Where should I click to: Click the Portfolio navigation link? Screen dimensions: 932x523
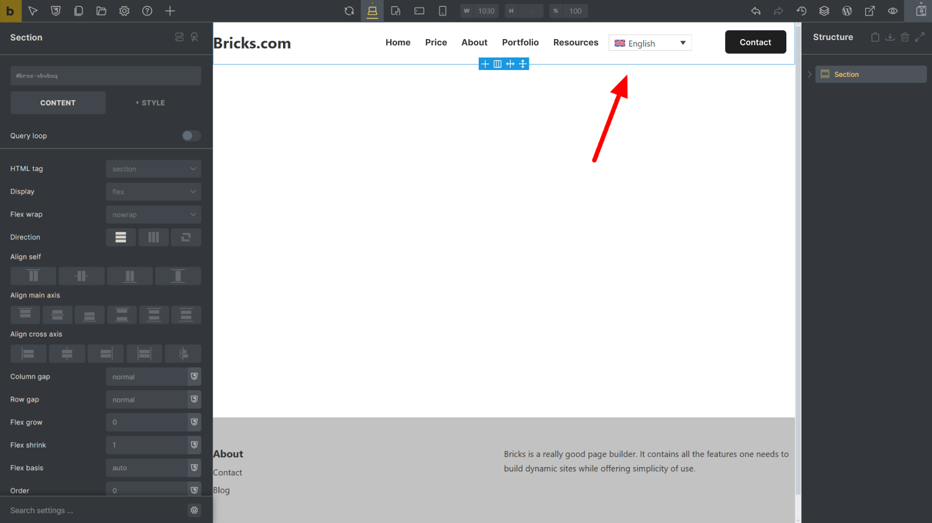tap(520, 43)
